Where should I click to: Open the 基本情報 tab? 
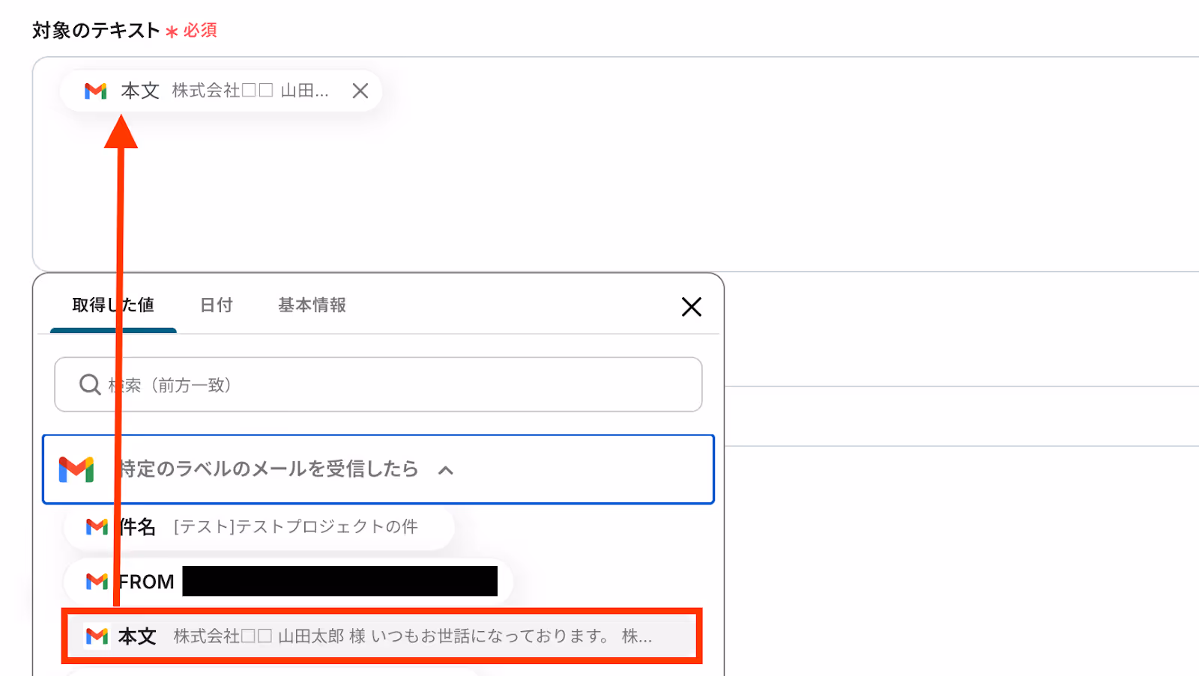point(312,305)
